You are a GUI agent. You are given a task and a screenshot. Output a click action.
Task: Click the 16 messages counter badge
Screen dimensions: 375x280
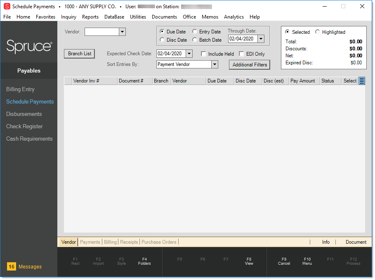[x=12, y=268]
